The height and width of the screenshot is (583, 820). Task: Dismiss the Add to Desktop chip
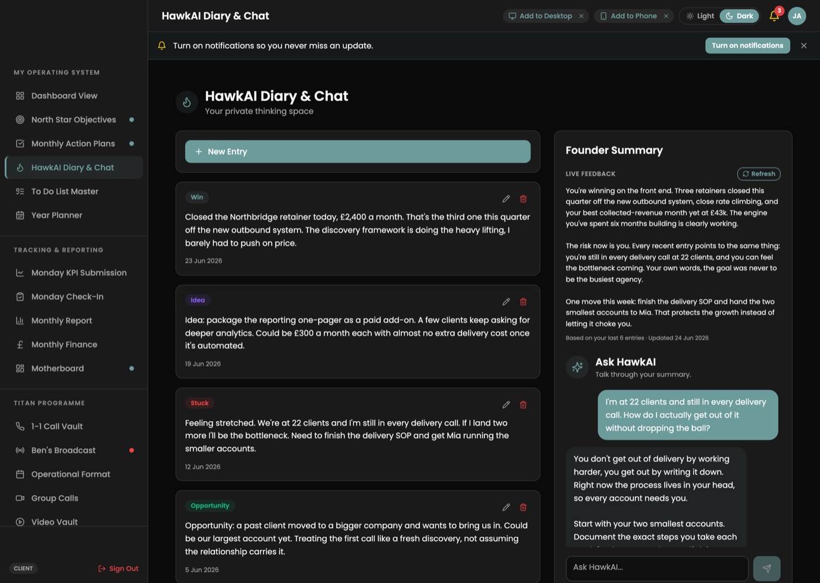581,16
